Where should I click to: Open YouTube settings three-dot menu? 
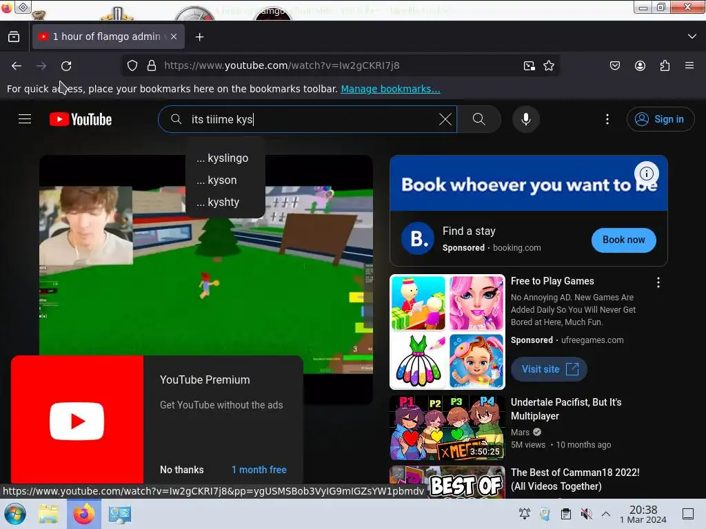coord(607,119)
